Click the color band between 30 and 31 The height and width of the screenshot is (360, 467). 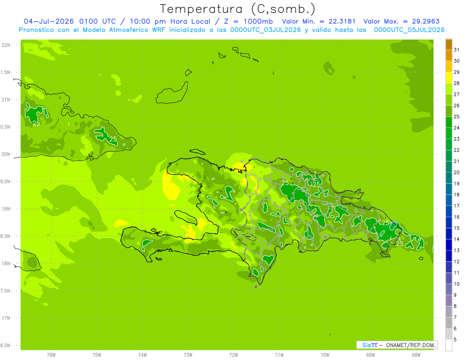pyautogui.click(x=449, y=56)
